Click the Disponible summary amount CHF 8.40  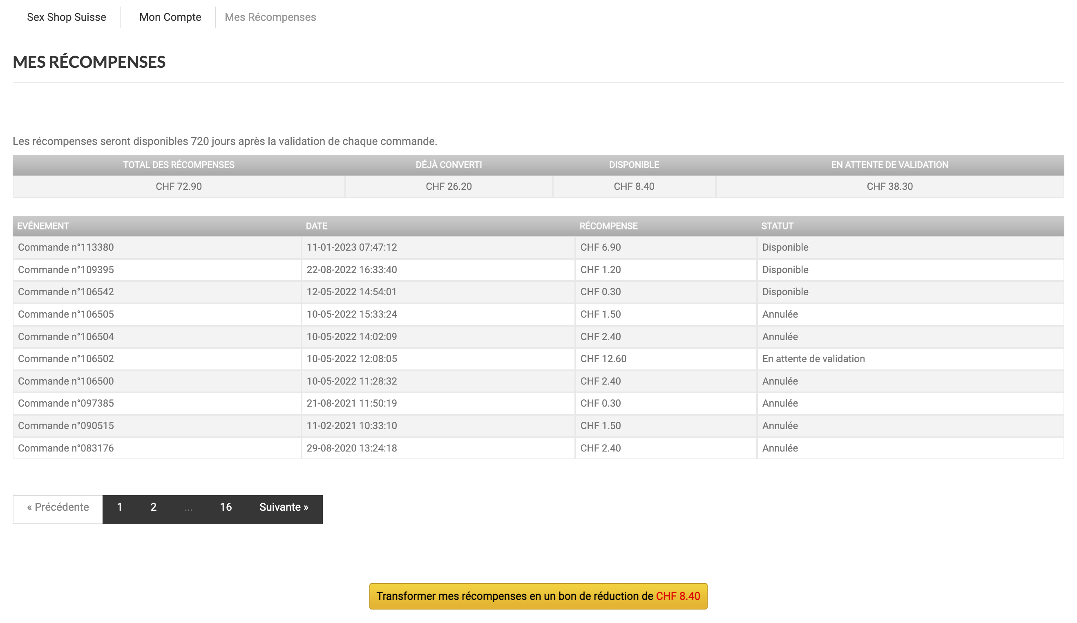[634, 187]
